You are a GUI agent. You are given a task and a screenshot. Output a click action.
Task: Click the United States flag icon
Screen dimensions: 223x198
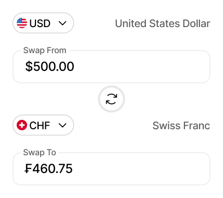(22, 23)
